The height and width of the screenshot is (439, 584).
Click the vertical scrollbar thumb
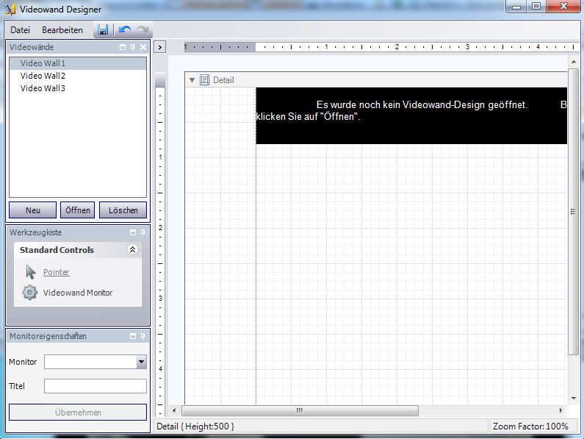pos(573,212)
